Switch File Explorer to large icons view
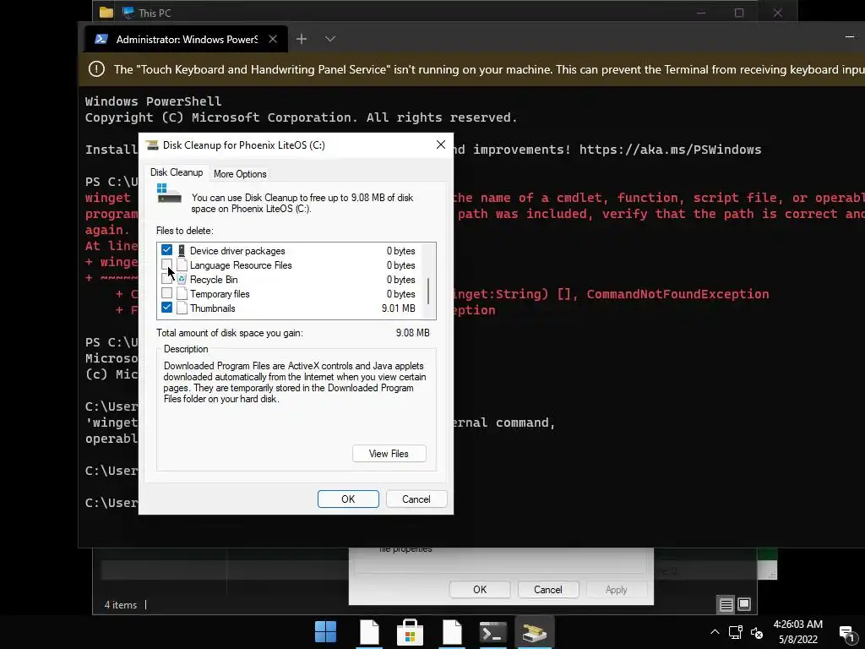865x649 pixels. click(743, 604)
